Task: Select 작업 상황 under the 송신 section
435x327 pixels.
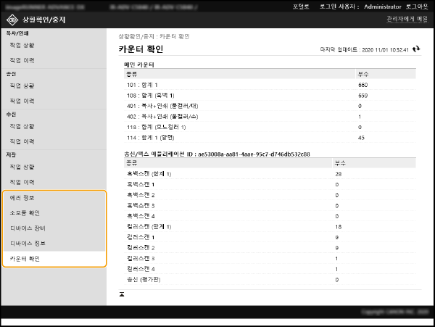Action: 22,86
